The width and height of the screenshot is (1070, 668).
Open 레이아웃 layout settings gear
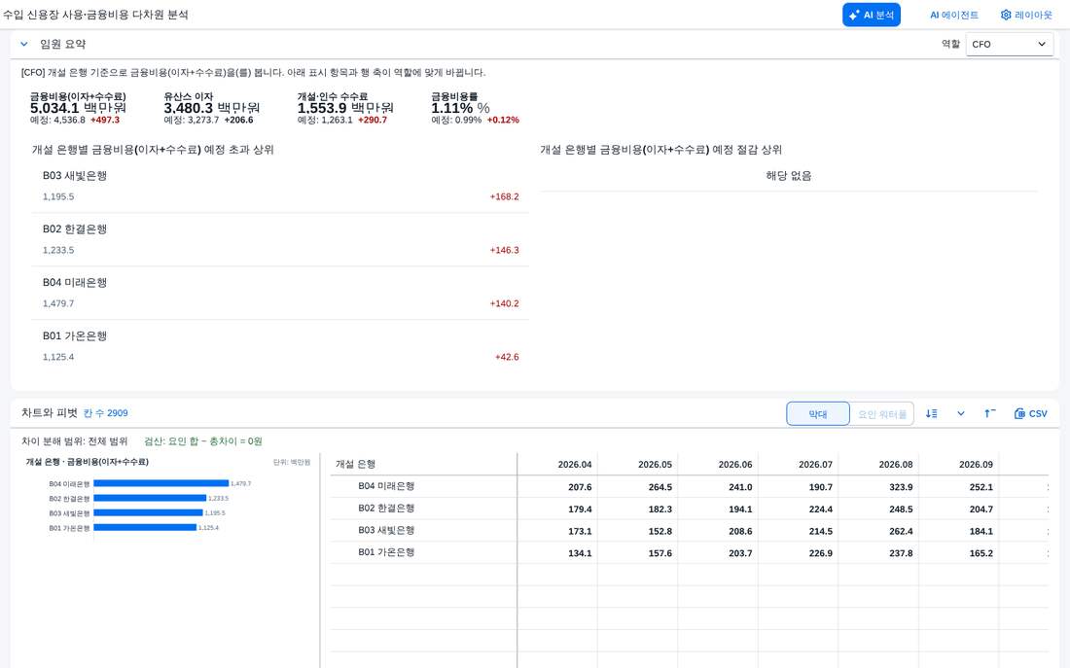[1026, 15]
